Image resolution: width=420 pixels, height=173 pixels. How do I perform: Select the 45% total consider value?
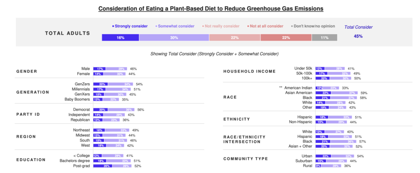(x=358, y=36)
